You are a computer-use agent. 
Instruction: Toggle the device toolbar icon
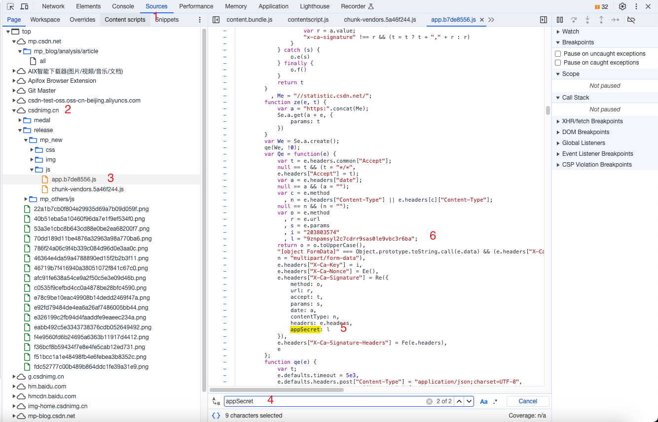click(24, 6)
